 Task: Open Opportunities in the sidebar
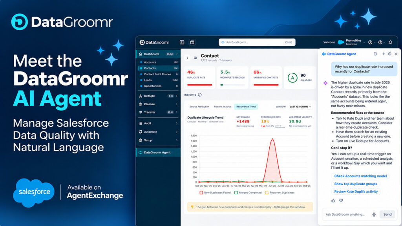coord(159,86)
